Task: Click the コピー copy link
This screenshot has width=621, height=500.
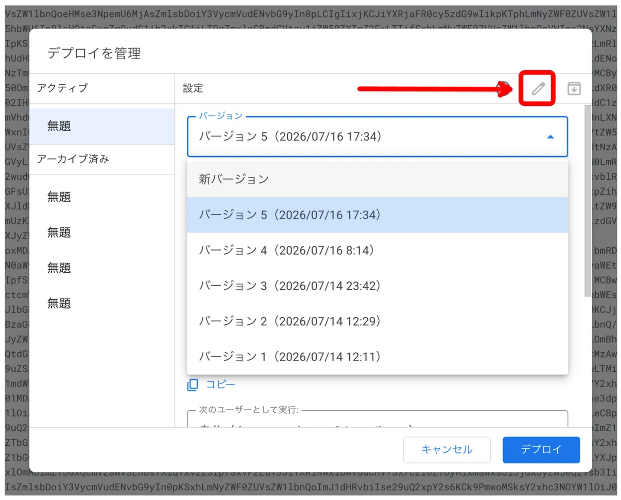Action: click(x=212, y=384)
